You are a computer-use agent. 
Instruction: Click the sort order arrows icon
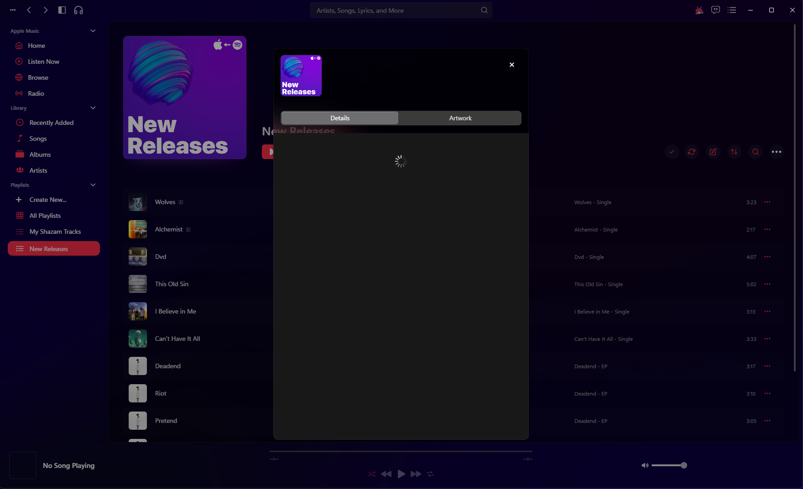(x=734, y=152)
